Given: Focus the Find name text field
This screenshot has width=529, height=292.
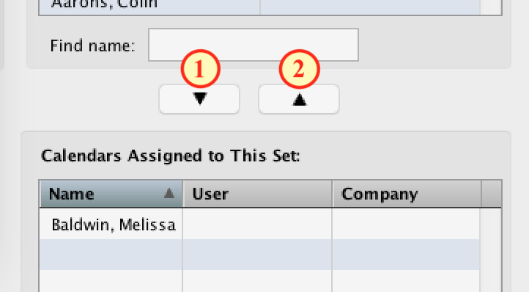Looking at the screenshot, I should point(254,45).
